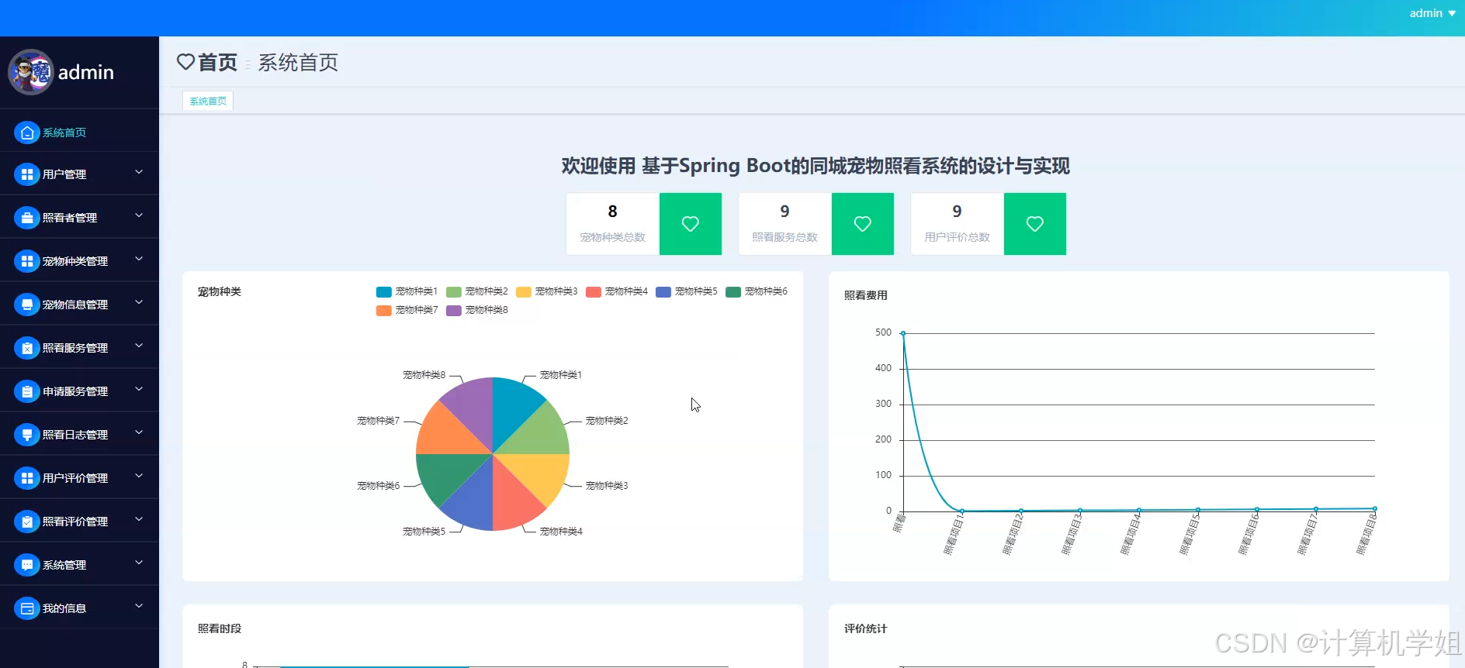The height and width of the screenshot is (668, 1465).
Task: Click the 我的信息 card icon
Action: [x=27, y=608]
